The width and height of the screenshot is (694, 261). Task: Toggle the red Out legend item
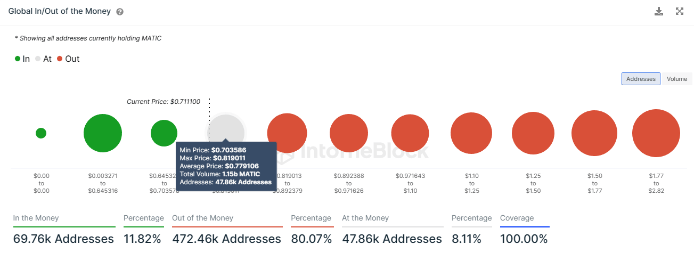(x=68, y=59)
